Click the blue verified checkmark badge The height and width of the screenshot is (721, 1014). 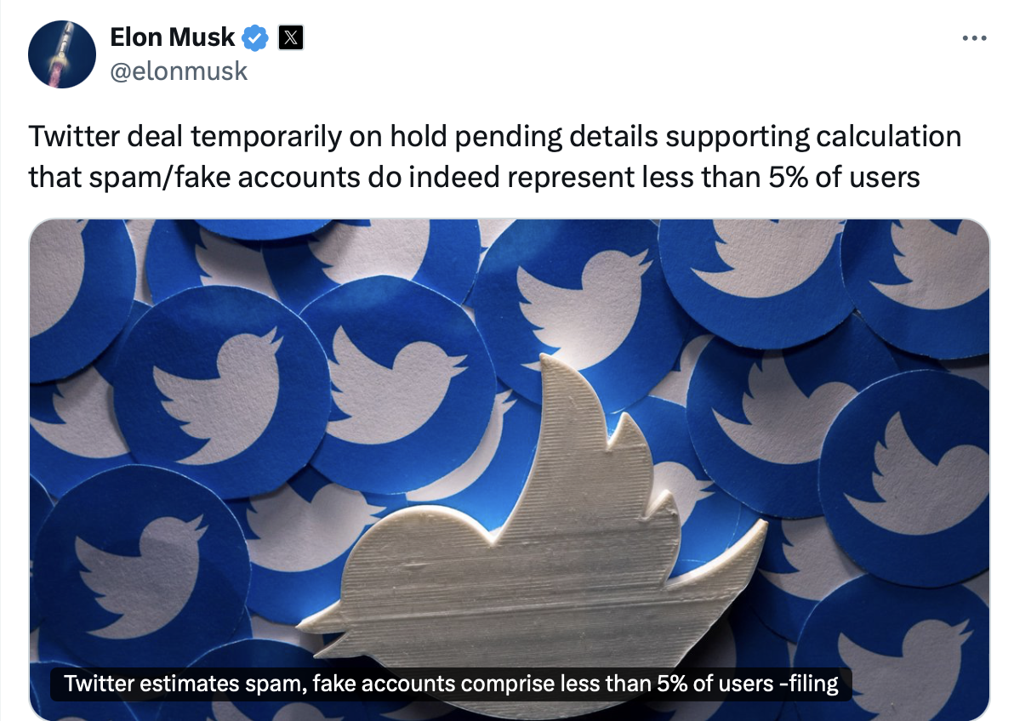(x=256, y=37)
